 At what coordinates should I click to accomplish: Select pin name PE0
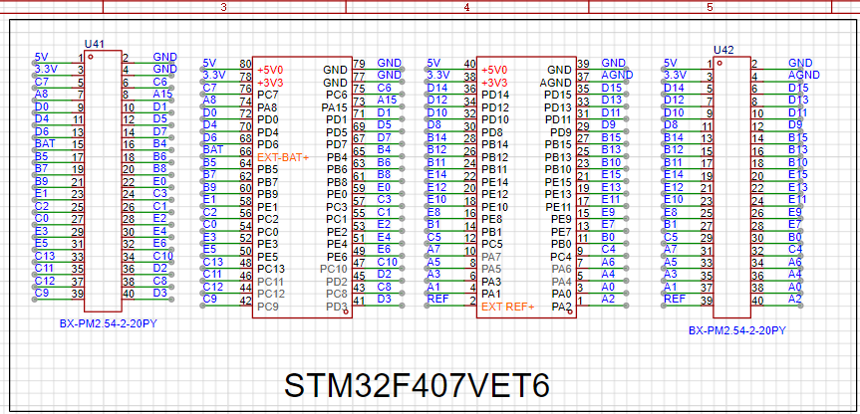[337, 194]
